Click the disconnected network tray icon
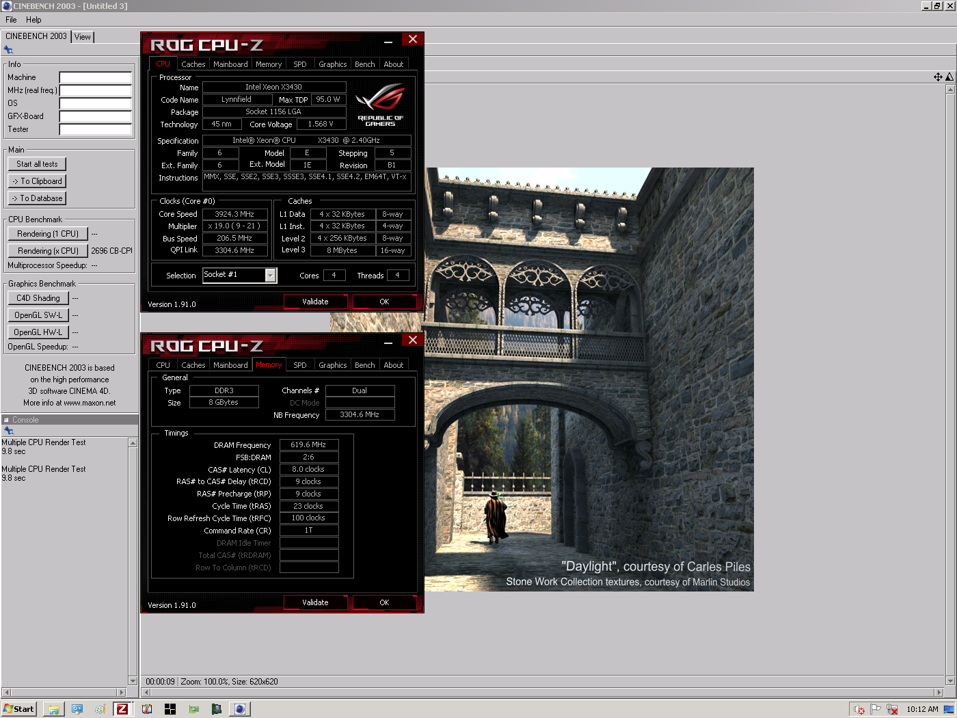 tap(892, 709)
